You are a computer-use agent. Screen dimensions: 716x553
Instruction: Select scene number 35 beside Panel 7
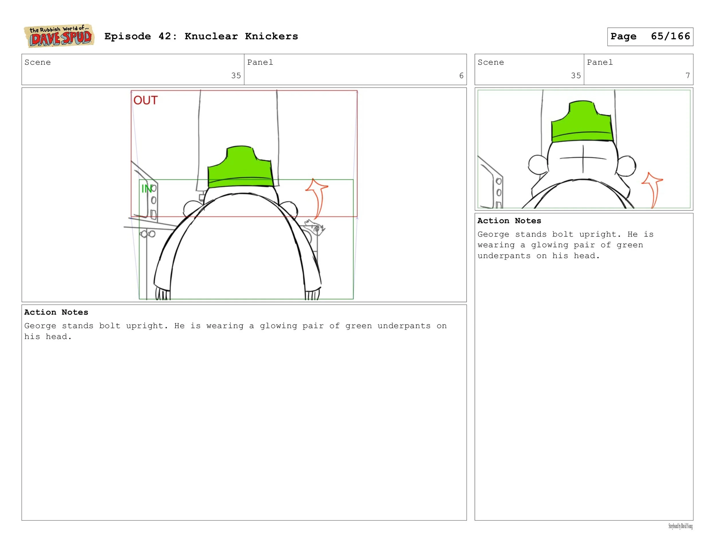tap(576, 76)
